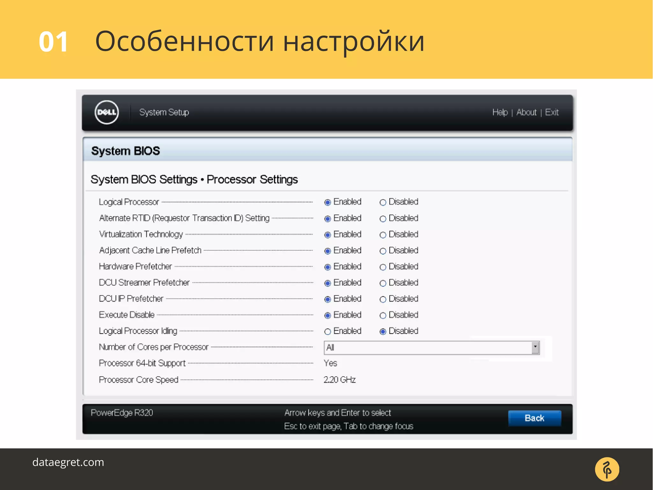Select Enabled for Logical Processor

point(327,202)
